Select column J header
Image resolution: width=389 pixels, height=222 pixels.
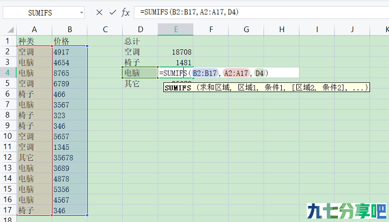[x=352, y=29]
